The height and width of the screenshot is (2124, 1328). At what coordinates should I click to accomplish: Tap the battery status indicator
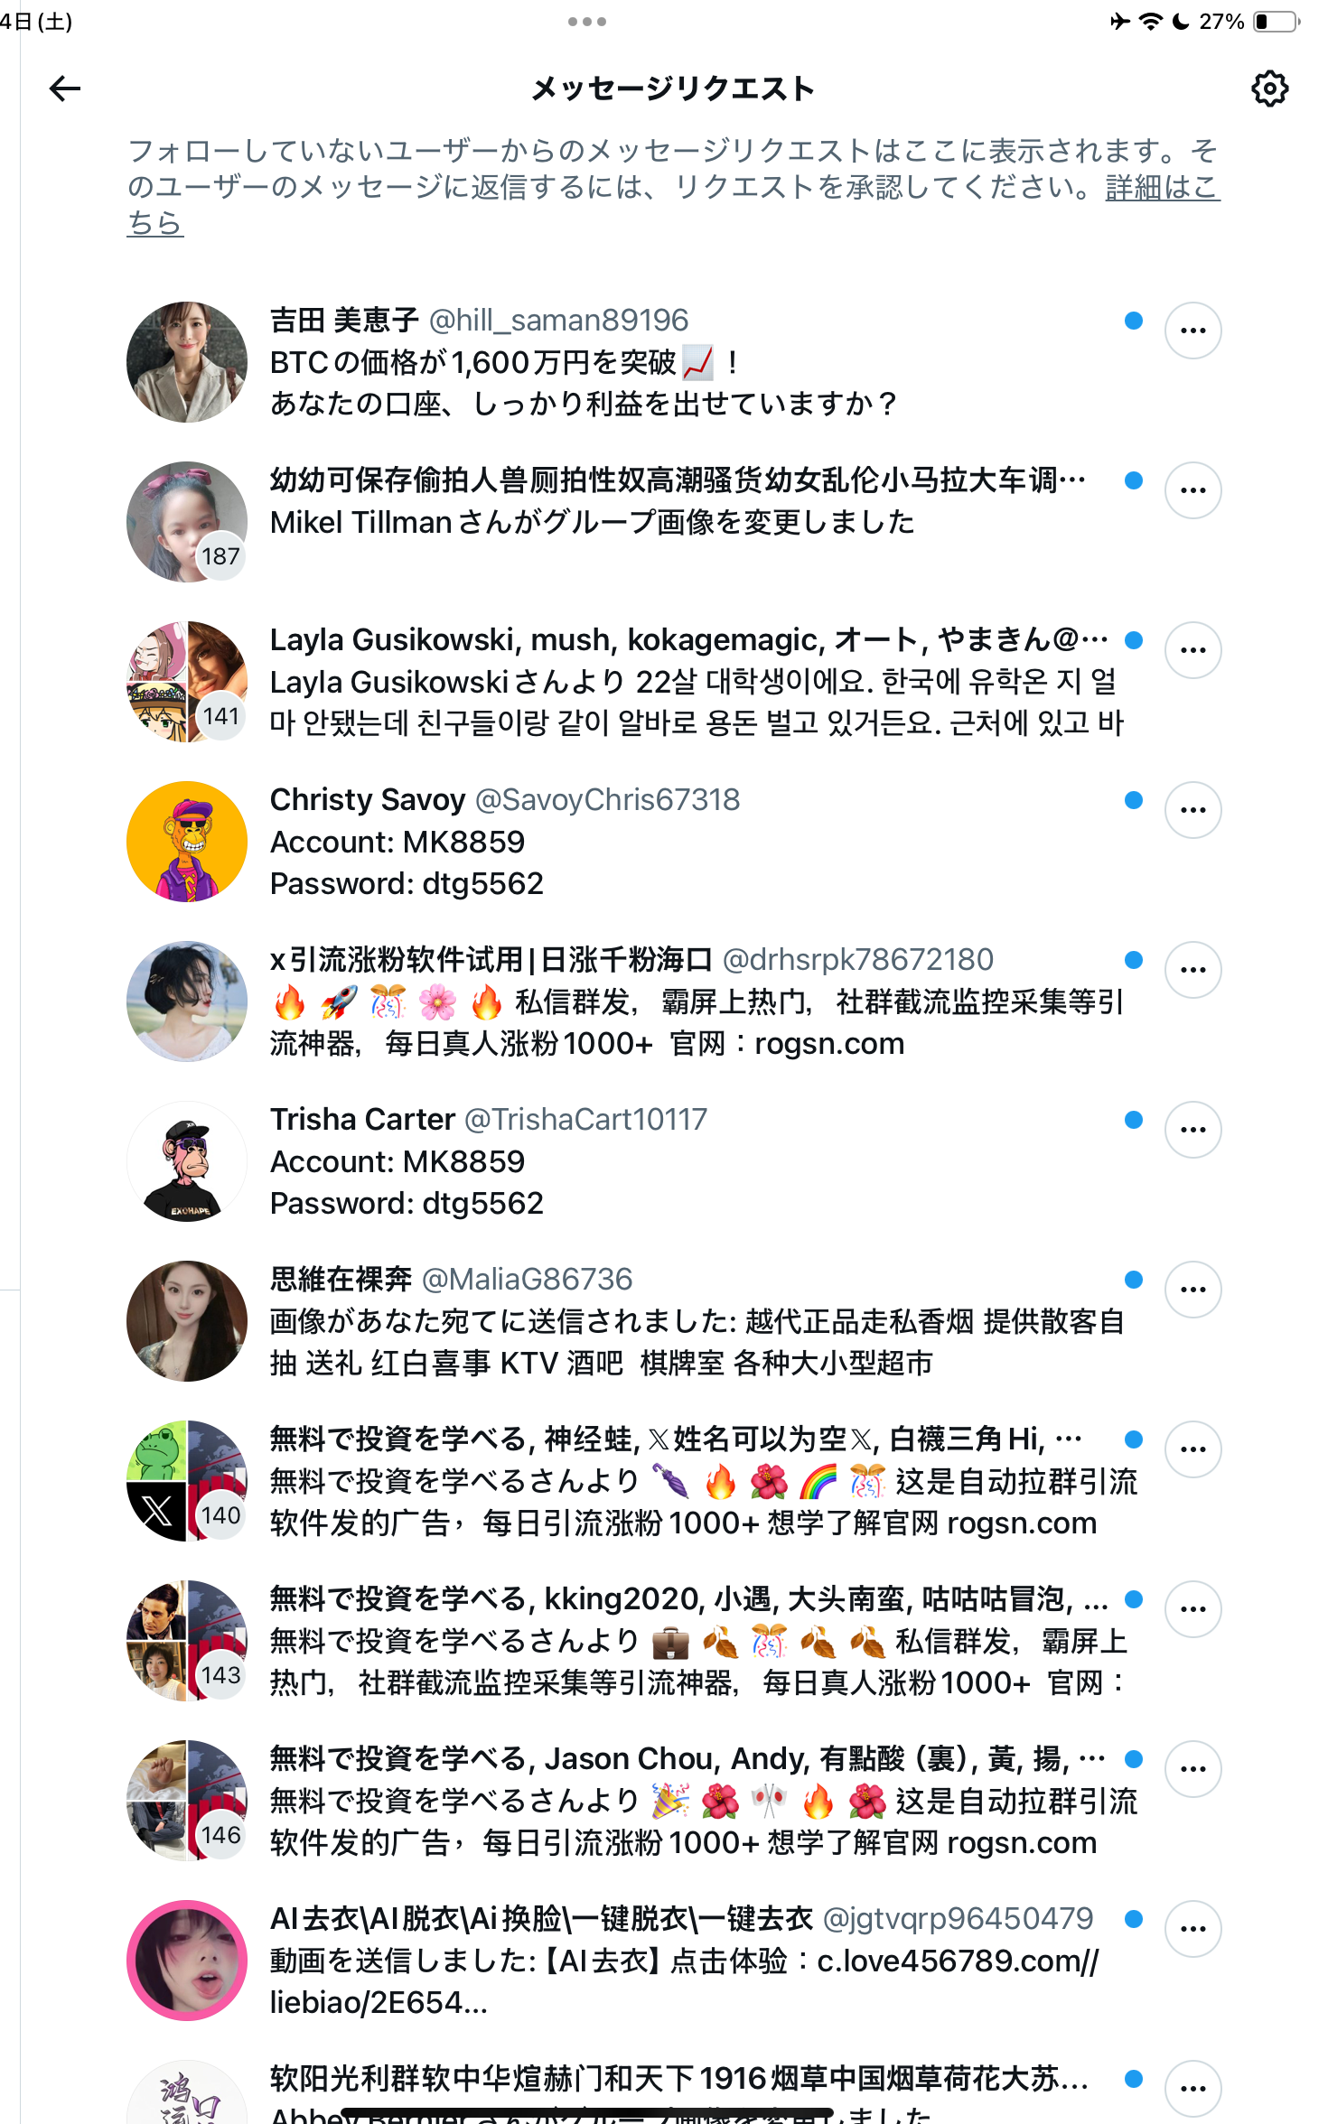(x=1277, y=22)
